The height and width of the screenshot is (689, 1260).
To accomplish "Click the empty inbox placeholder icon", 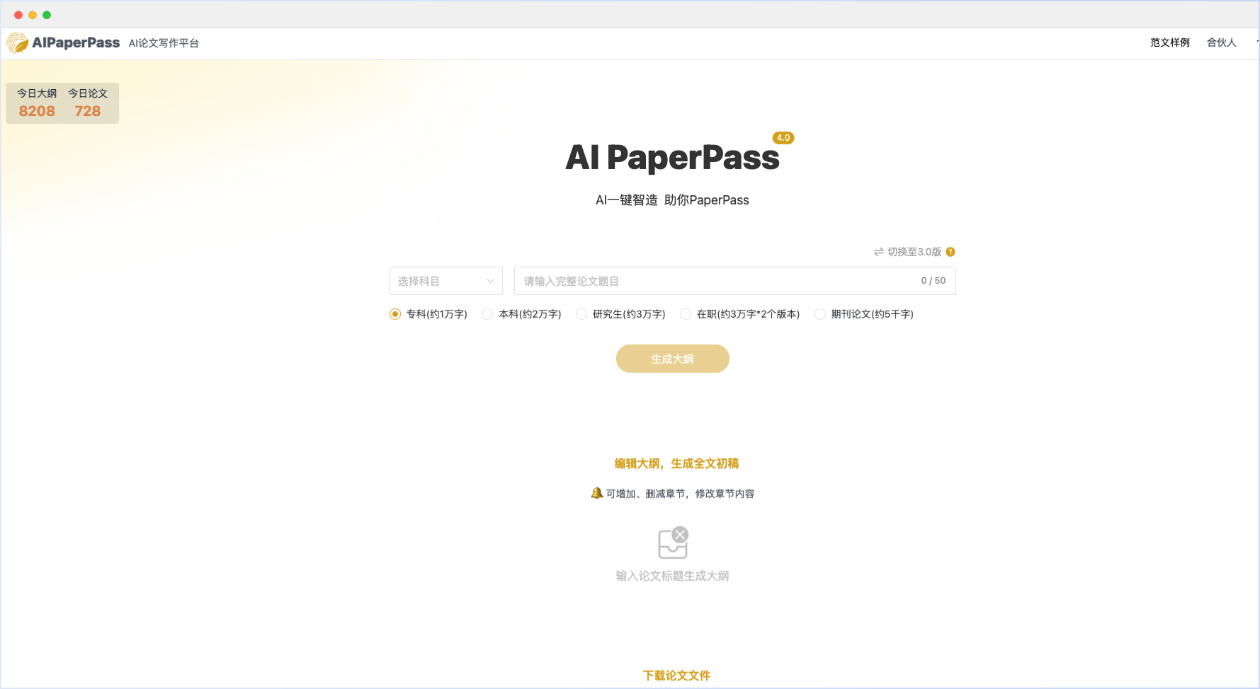I will tap(673, 543).
